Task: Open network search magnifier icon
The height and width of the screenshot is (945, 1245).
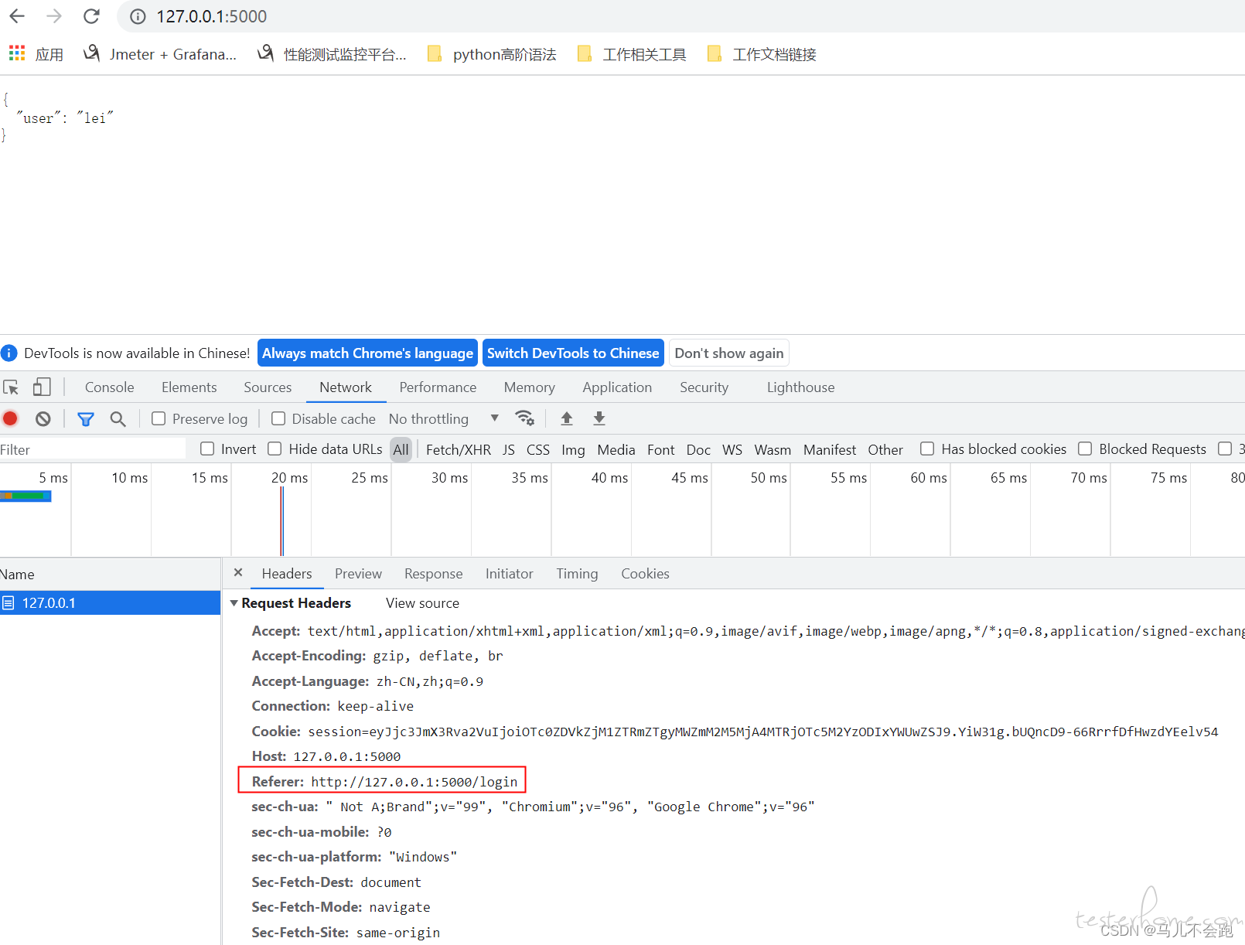Action: (118, 418)
